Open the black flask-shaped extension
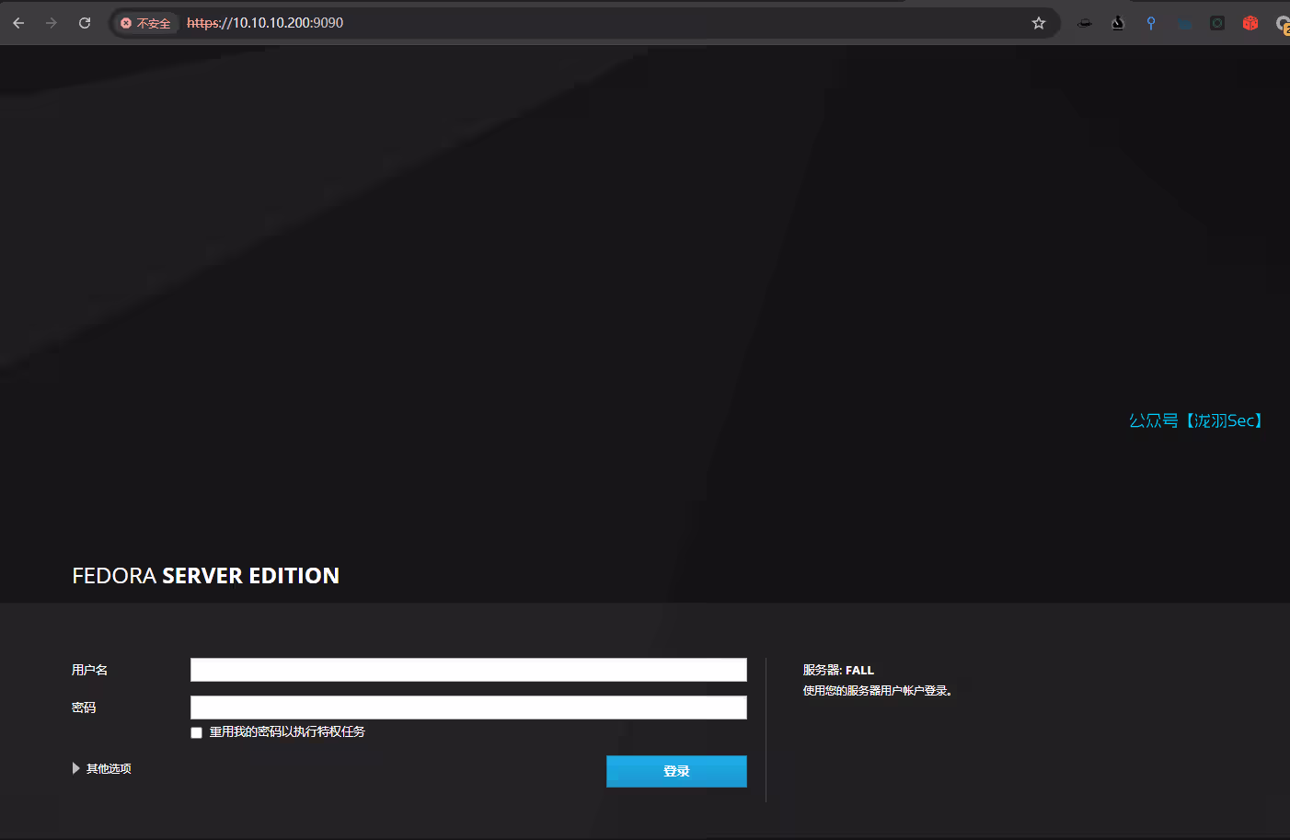The height and width of the screenshot is (840, 1290). coord(1118,23)
